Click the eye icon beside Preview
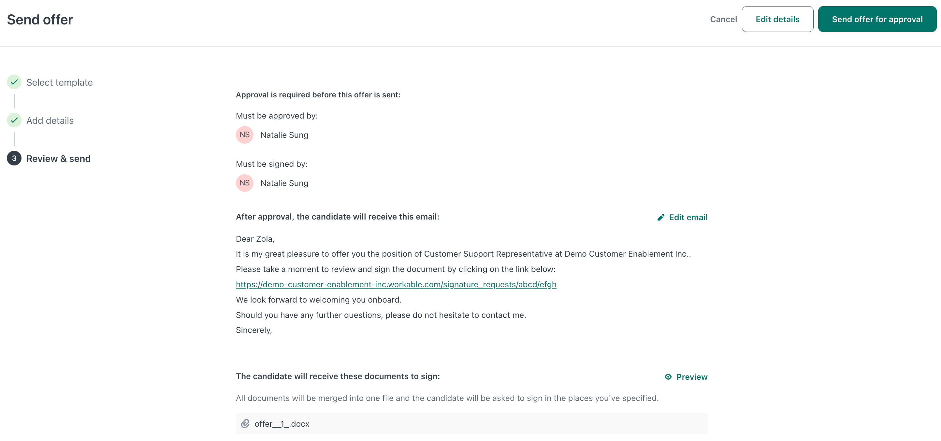 [x=668, y=377]
